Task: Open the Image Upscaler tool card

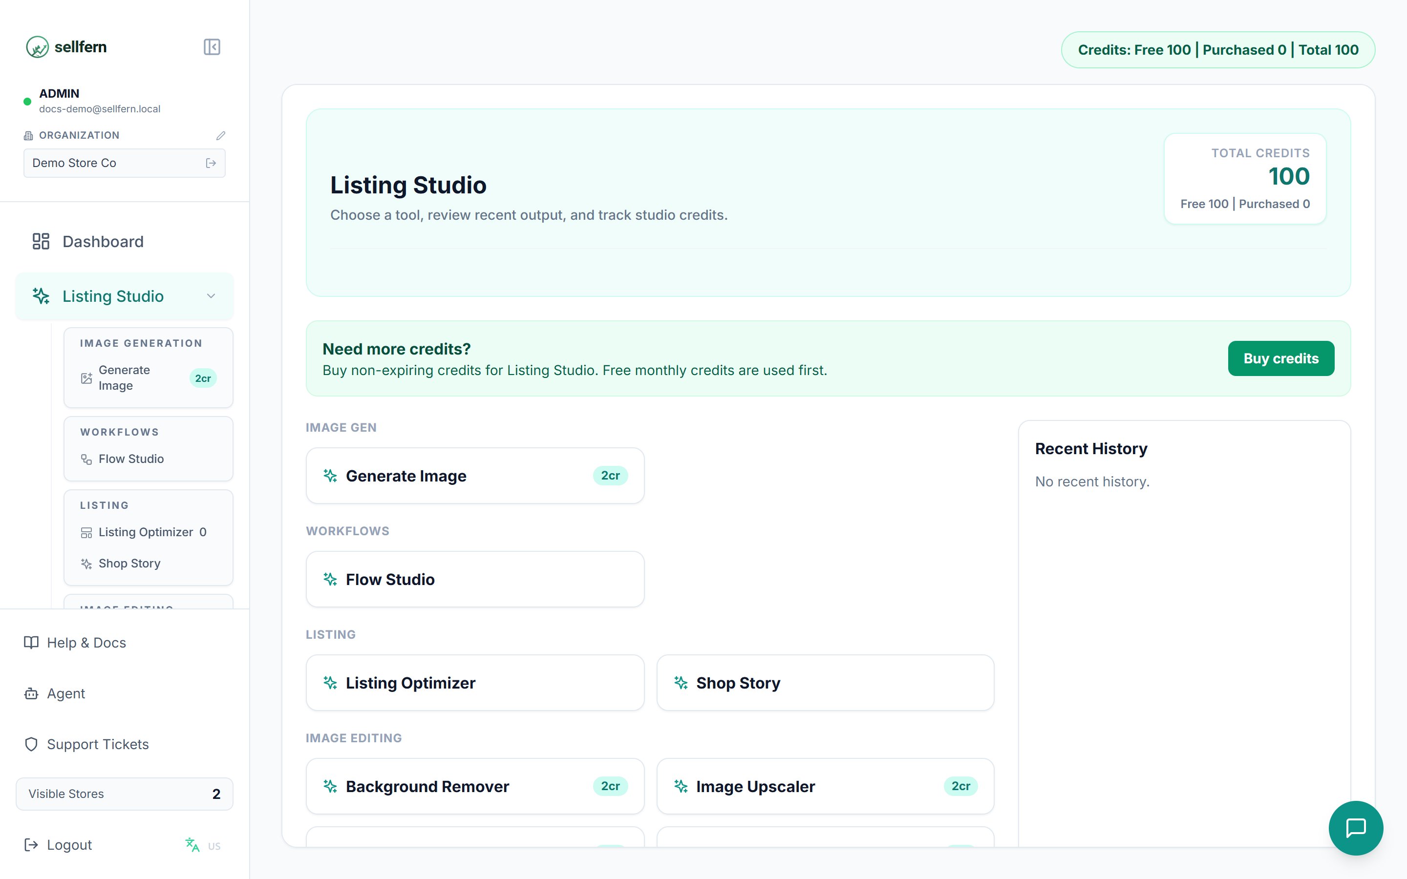Action: click(x=825, y=786)
